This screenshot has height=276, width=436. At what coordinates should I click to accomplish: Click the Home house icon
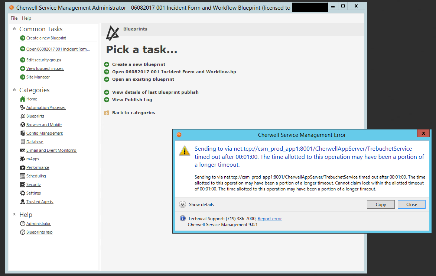pyautogui.click(x=23, y=99)
